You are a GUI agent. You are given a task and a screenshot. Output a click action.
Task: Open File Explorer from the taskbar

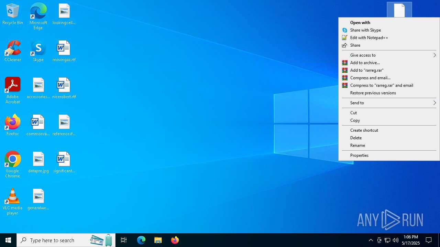tap(158, 240)
